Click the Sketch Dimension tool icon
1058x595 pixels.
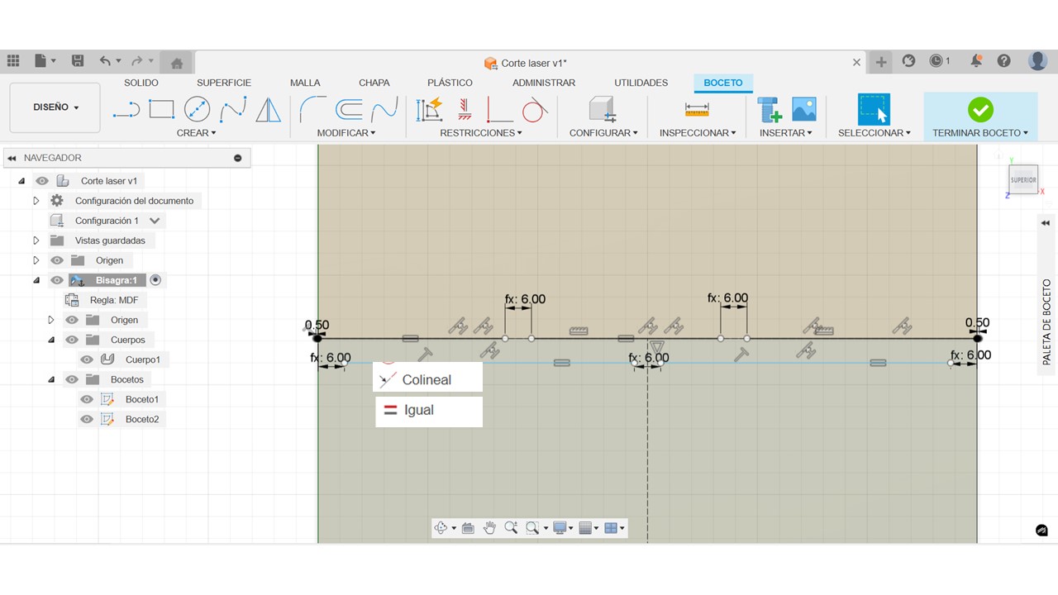tap(429, 109)
